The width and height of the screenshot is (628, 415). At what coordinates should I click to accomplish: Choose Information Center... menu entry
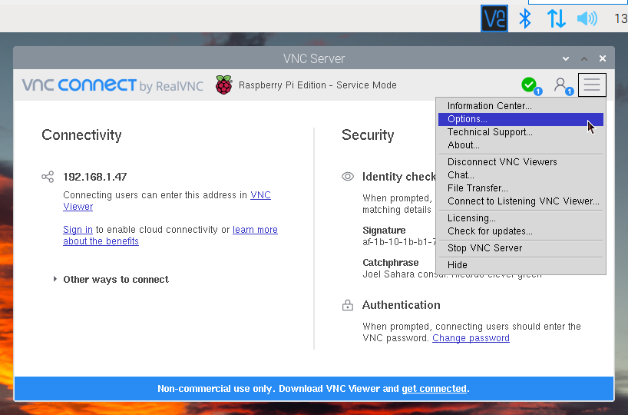(489, 106)
